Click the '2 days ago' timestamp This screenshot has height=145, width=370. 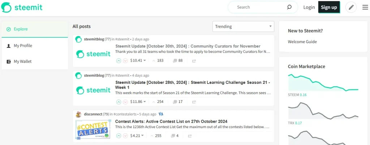click(x=141, y=39)
